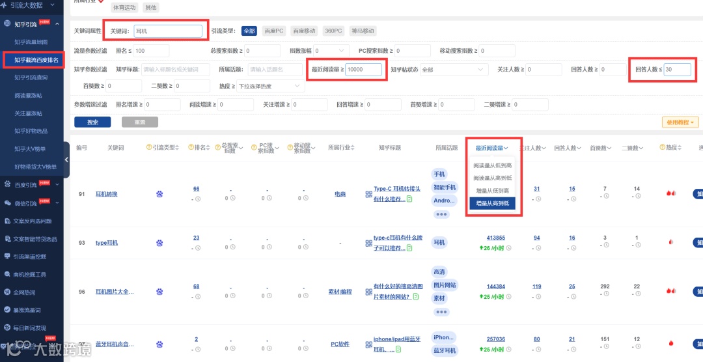Click the 搜索 button
This screenshot has width=703, height=362.
coord(92,122)
